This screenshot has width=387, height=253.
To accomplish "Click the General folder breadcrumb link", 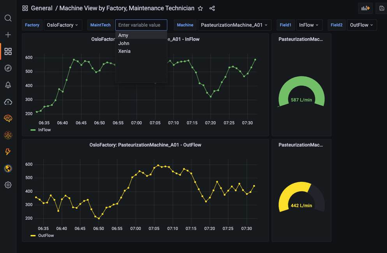I will pos(42,9).
